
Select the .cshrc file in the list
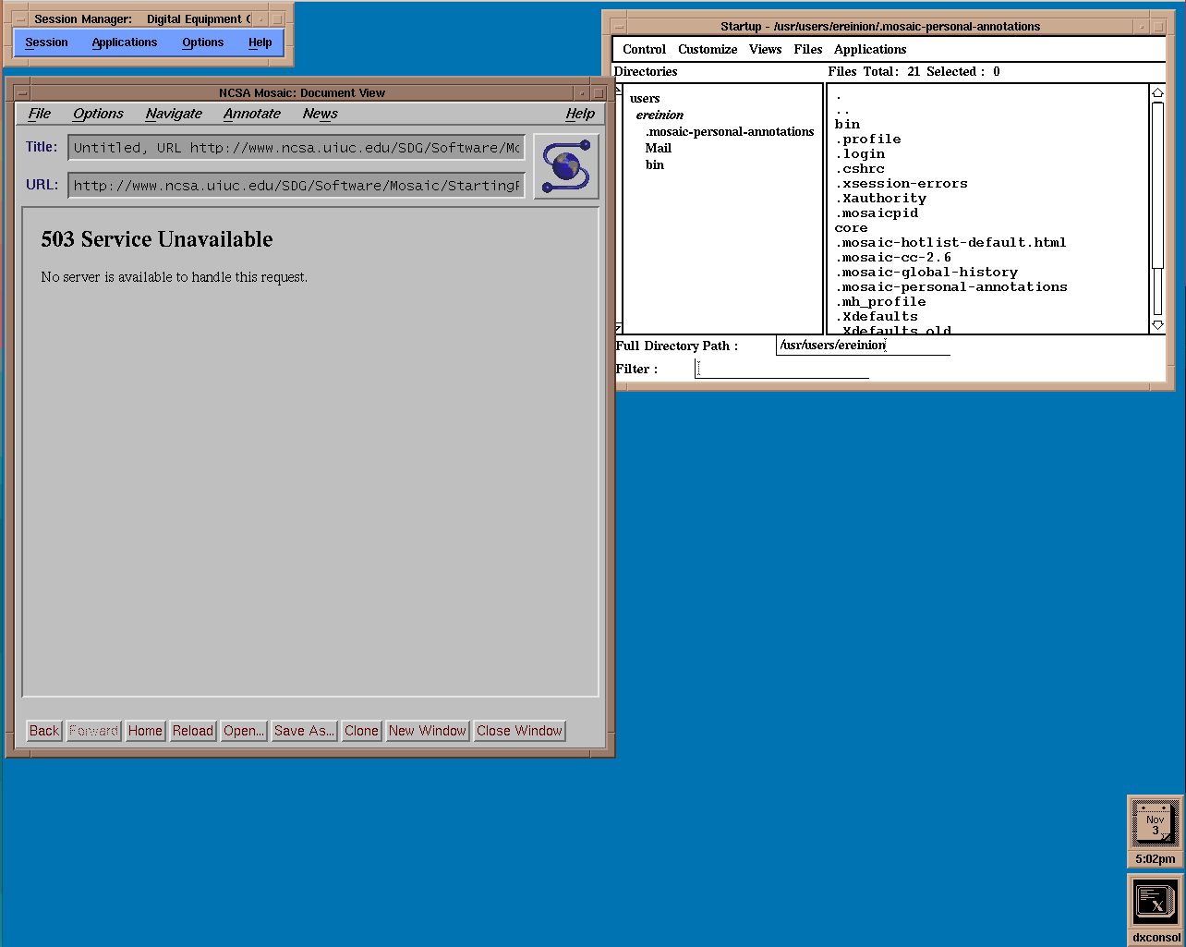(863, 169)
